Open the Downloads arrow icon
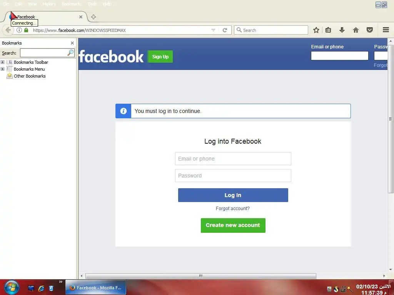Viewport: 394px width, 295px height. coord(342,30)
